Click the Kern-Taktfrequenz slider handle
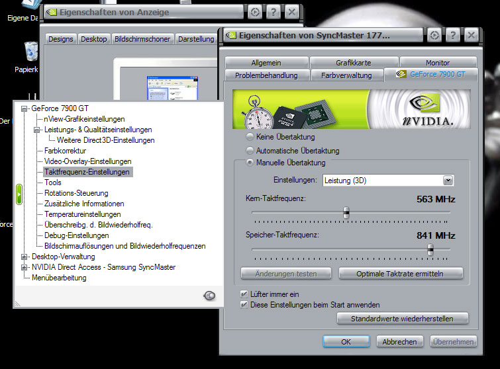 tap(346, 212)
